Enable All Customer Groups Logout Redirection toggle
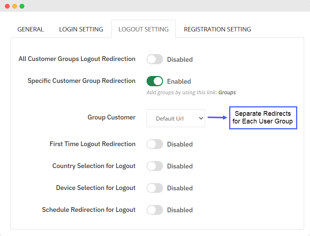This screenshot has width=310, height=236. pos(155,59)
